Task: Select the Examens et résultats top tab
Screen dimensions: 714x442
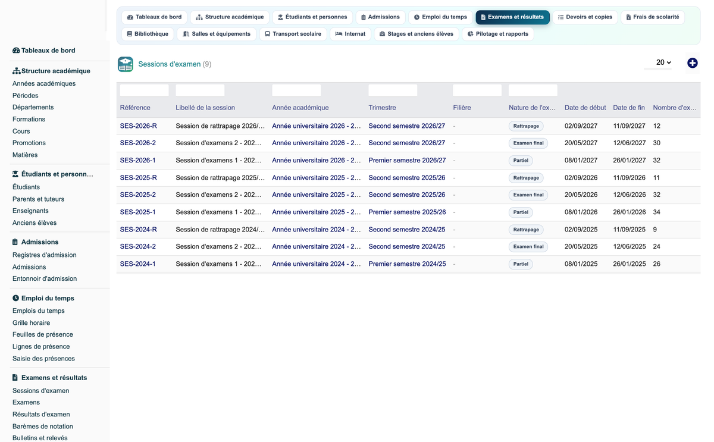Action: (512, 17)
